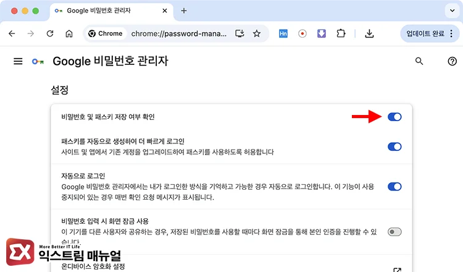Open a new tab with plus button
This screenshot has height=272, width=463.
(x=184, y=11)
